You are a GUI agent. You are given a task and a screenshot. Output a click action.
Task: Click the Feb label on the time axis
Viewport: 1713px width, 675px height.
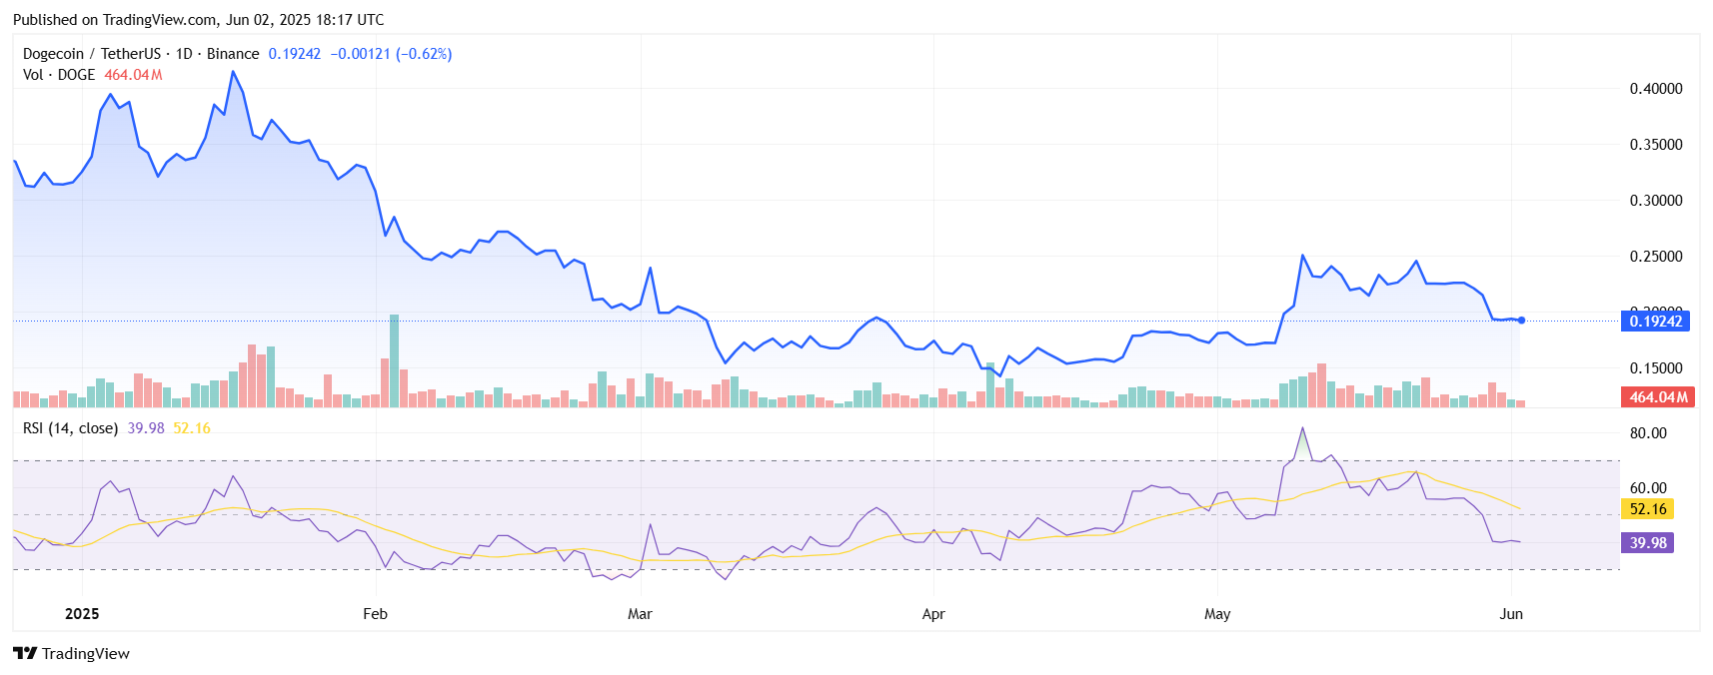[x=375, y=614]
